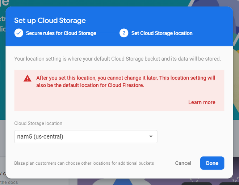
Task: Click the Cloud Storage location field label
Action: pos(38,123)
